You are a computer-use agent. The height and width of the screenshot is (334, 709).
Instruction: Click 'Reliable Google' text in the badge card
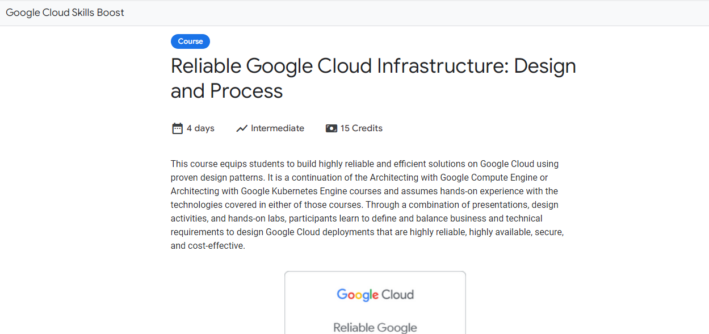375,328
